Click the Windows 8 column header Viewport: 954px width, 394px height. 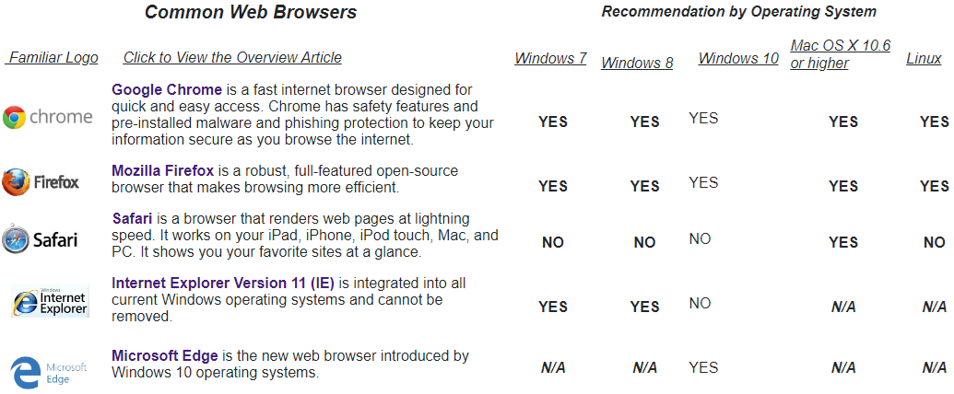point(637,64)
